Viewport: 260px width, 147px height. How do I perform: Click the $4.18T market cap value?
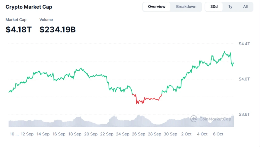(19, 30)
